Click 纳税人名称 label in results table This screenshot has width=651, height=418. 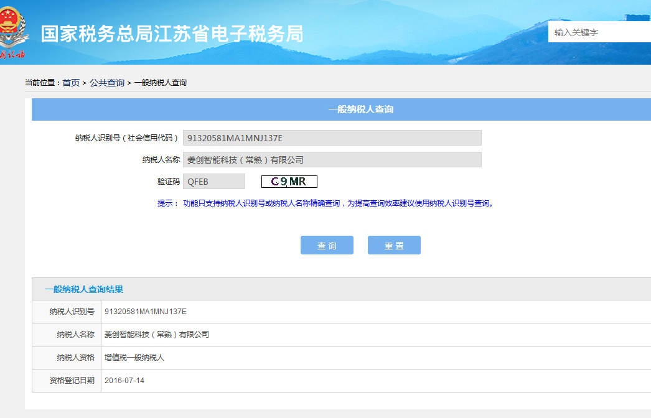click(x=75, y=335)
